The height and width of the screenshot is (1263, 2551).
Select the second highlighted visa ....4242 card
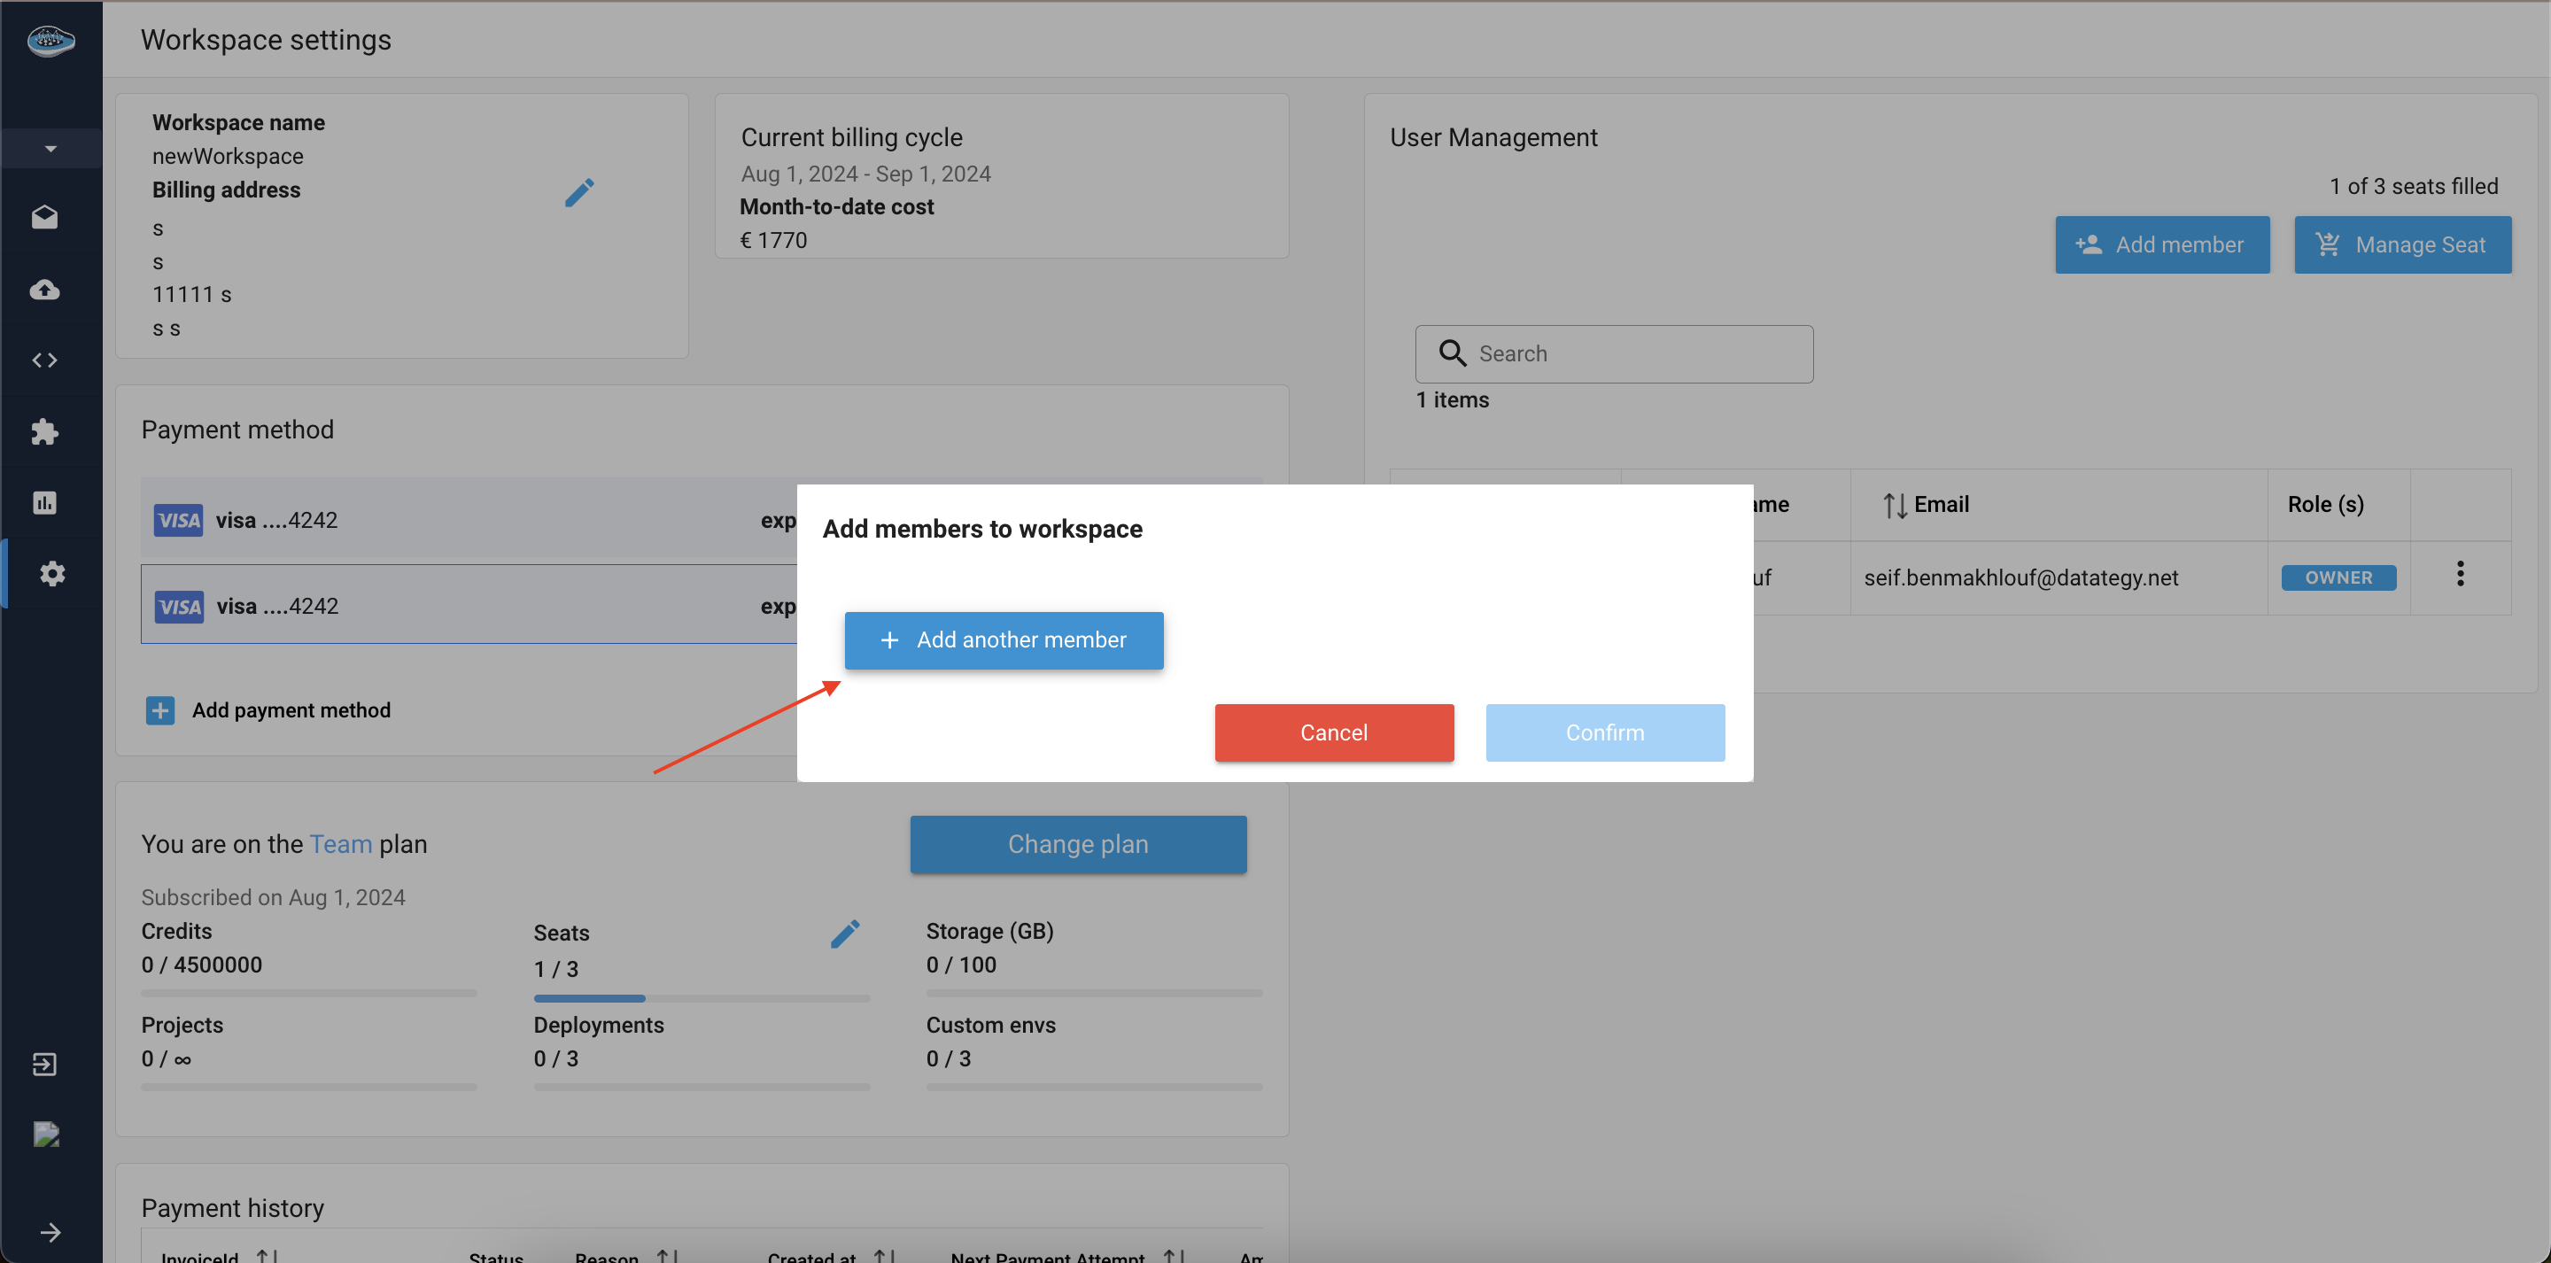pos(469,605)
